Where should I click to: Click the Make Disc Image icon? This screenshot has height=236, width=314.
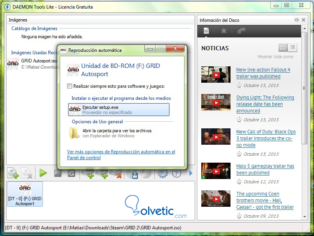point(132,174)
